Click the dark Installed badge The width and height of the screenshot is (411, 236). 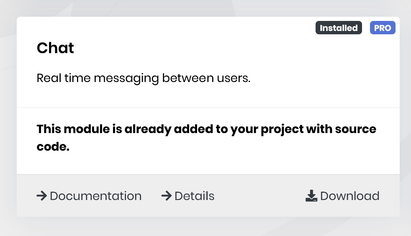tap(339, 28)
